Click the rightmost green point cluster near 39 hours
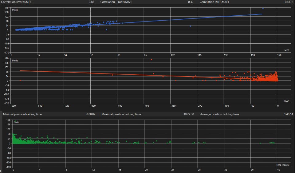 [272, 143]
